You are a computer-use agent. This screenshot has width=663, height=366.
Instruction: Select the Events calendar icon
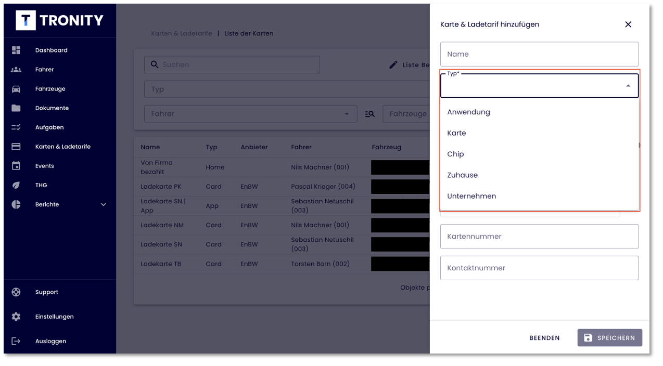pos(16,166)
